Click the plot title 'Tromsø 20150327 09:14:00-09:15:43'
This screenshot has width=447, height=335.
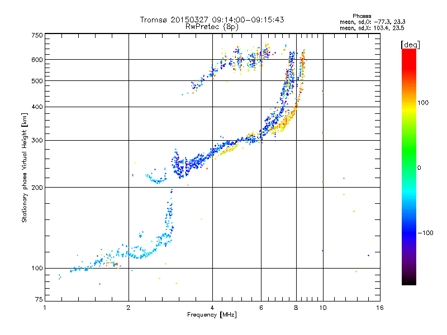212,20
